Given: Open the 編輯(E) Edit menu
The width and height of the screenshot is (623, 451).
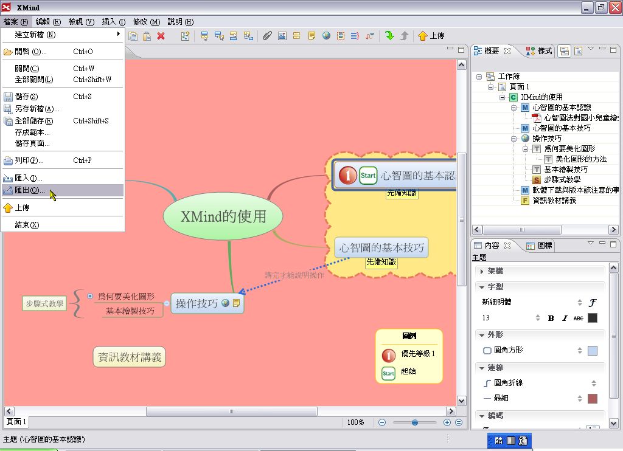Looking at the screenshot, I should pos(48,22).
